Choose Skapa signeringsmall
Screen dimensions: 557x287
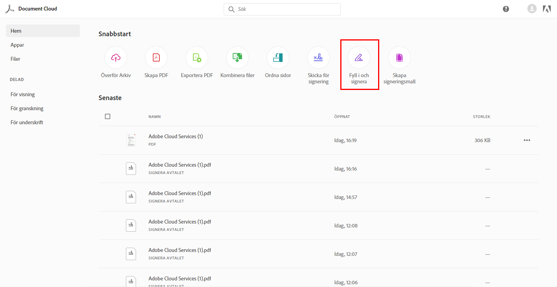point(400,58)
